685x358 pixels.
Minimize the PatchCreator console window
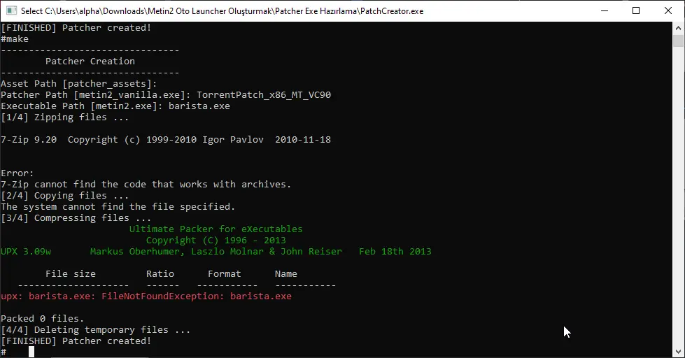click(604, 10)
